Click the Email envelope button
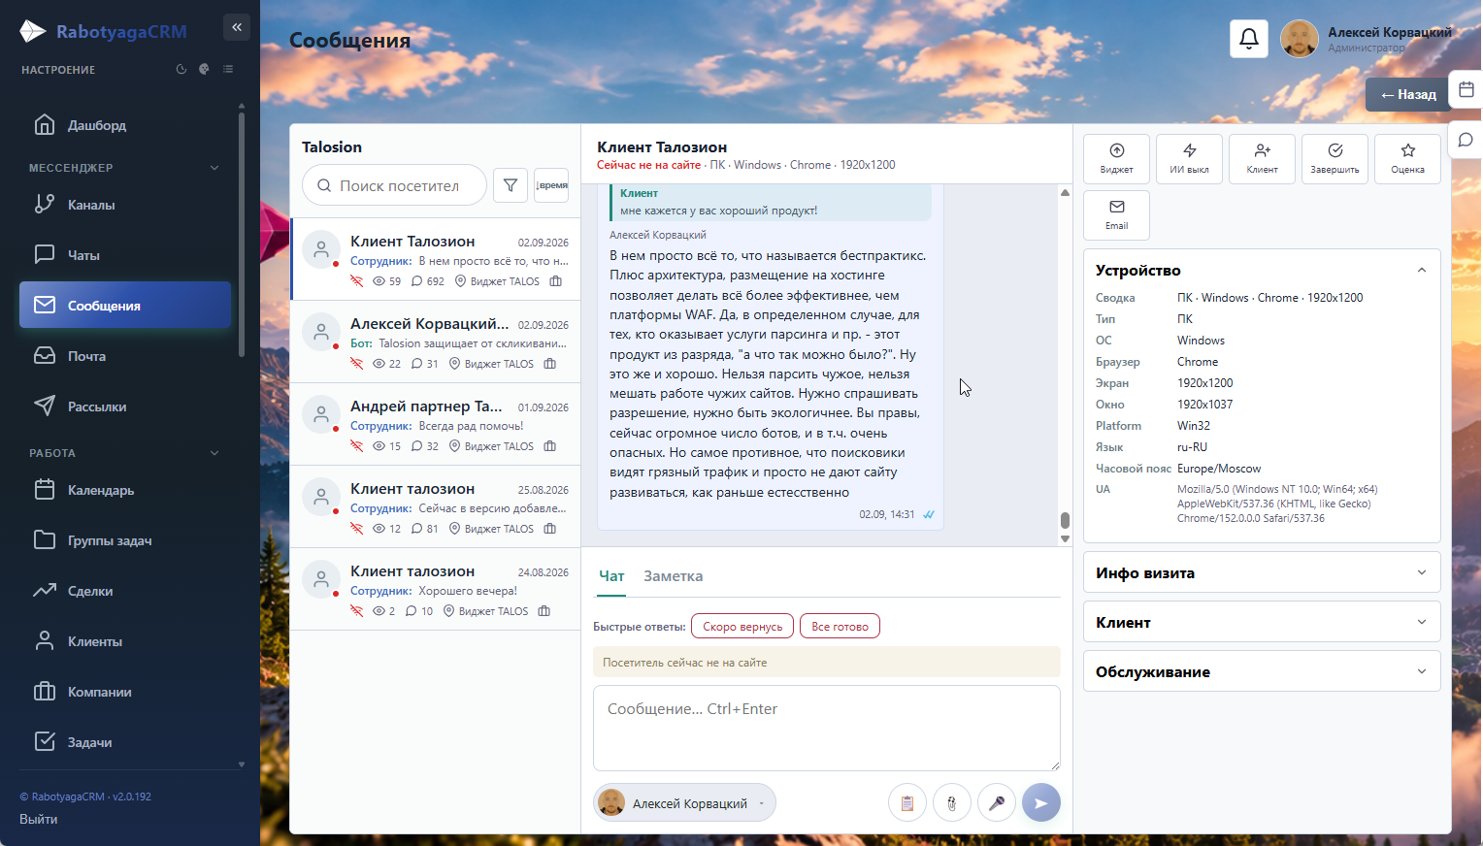 pos(1117,214)
